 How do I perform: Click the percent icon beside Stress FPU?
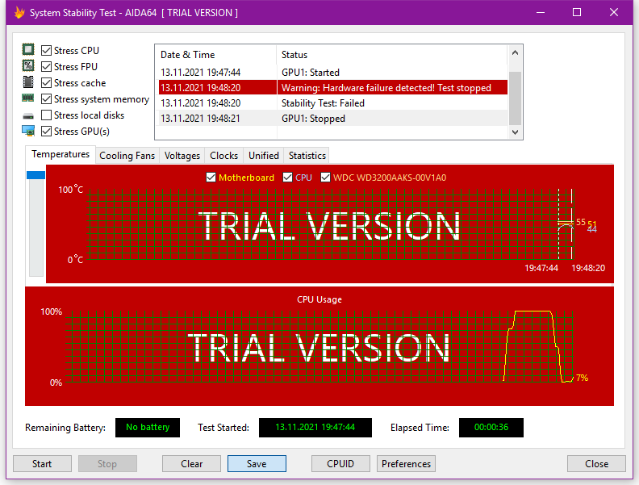28,66
